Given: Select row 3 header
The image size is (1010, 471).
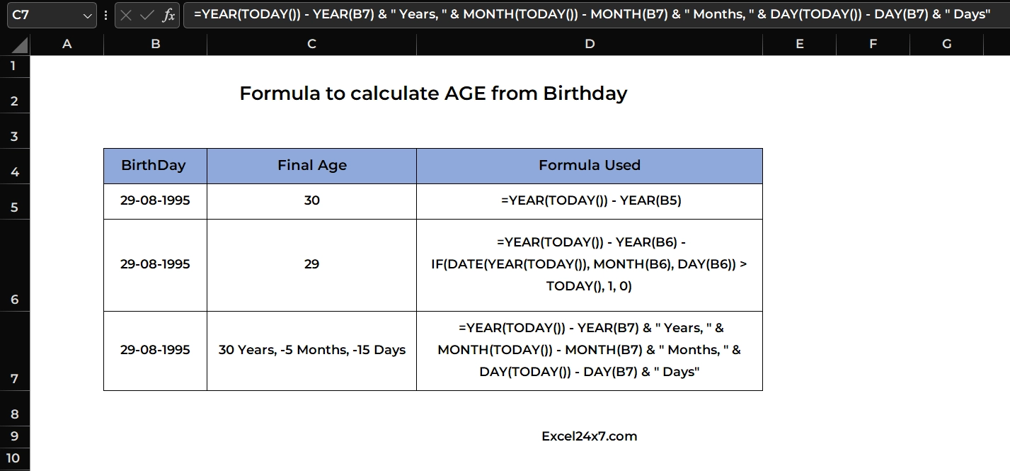Looking at the screenshot, I should pos(15,131).
